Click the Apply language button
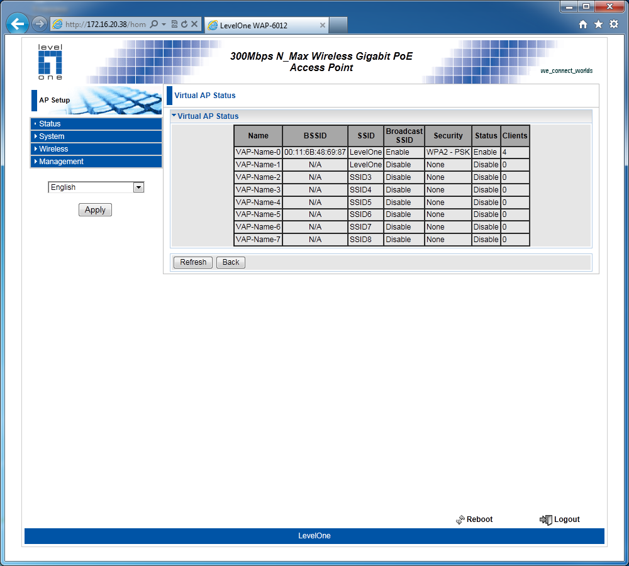 pos(95,210)
